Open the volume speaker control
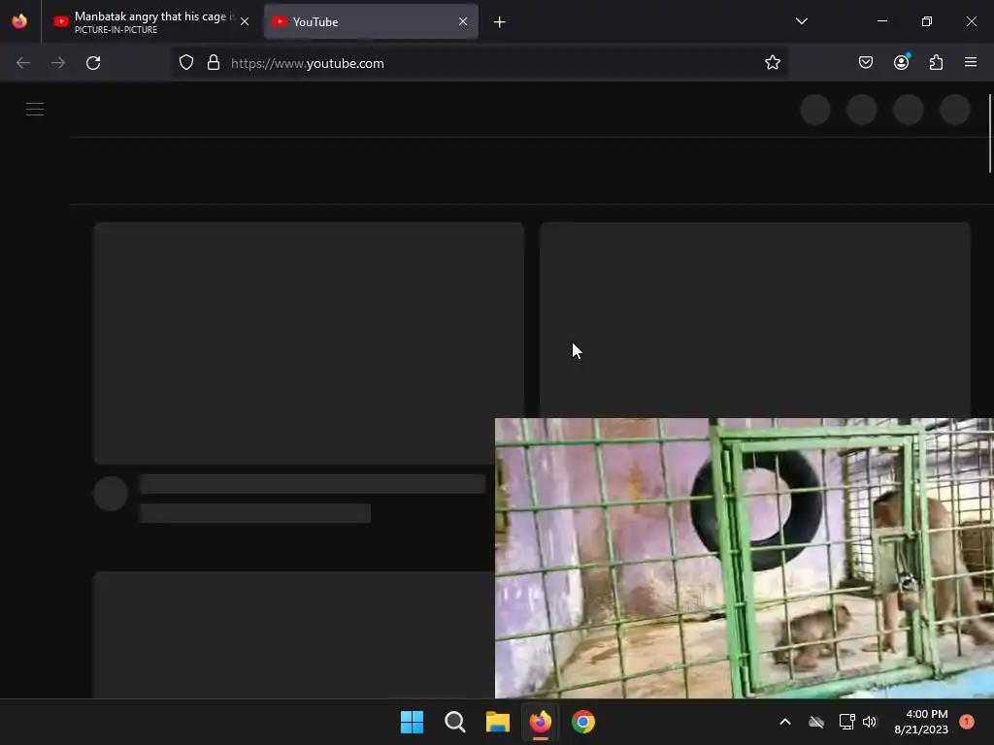 coord(870,722)
